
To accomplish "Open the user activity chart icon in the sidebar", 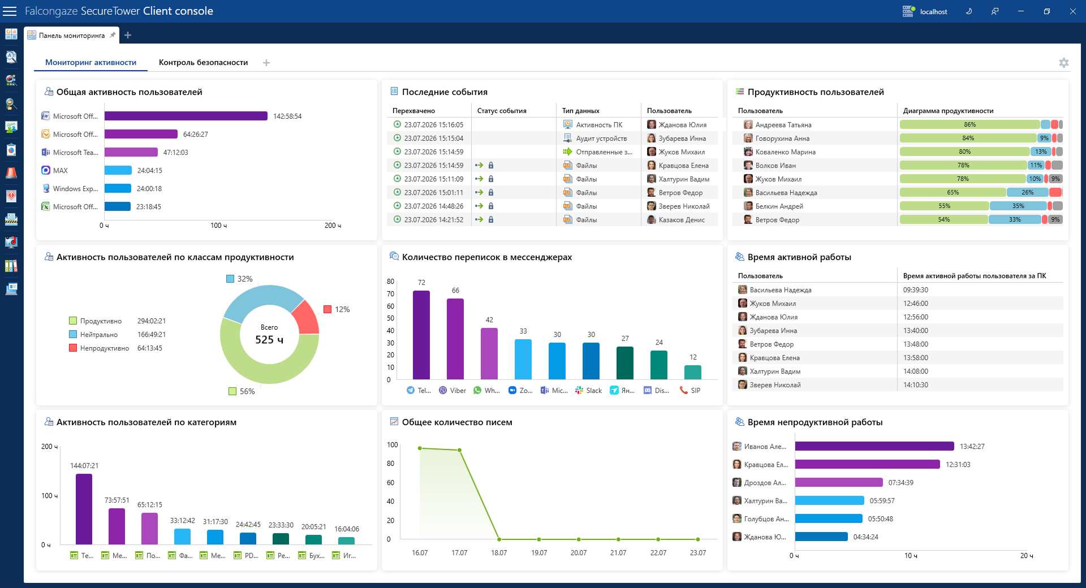I will click(11, 127).
